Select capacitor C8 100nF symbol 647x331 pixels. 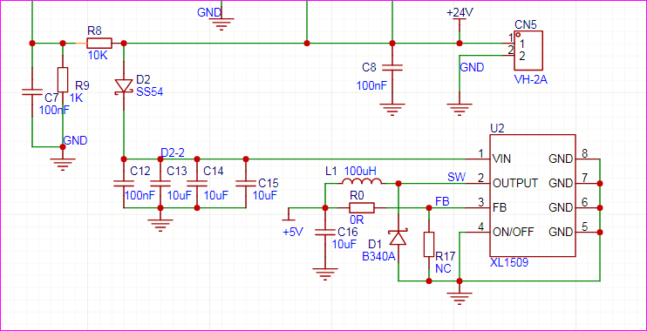coord(392,68)
